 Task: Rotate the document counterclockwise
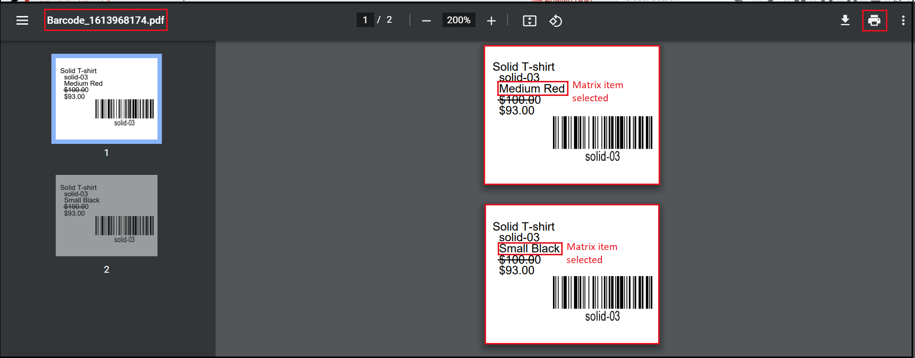[x=555, y=20]
